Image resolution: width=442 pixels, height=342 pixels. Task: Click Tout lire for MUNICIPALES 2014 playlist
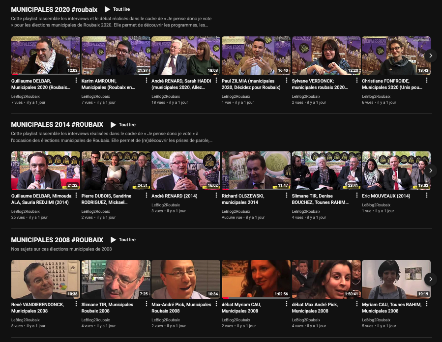pos(123,125)
